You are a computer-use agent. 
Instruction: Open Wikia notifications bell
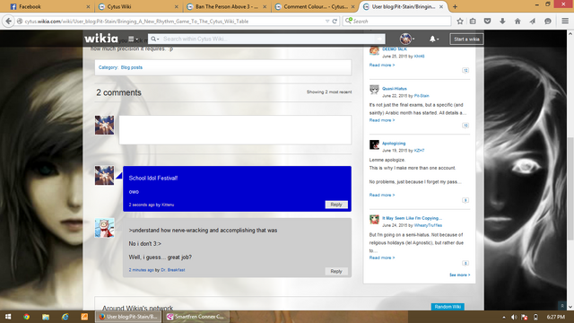point(433,39)
